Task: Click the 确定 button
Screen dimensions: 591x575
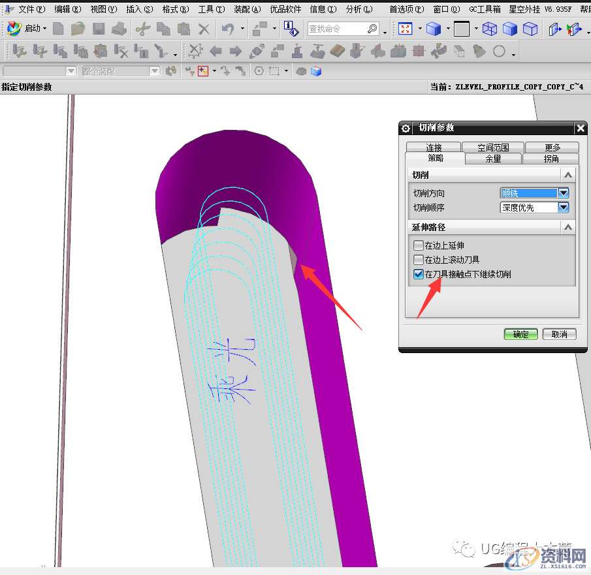Action: coord(520,334)
